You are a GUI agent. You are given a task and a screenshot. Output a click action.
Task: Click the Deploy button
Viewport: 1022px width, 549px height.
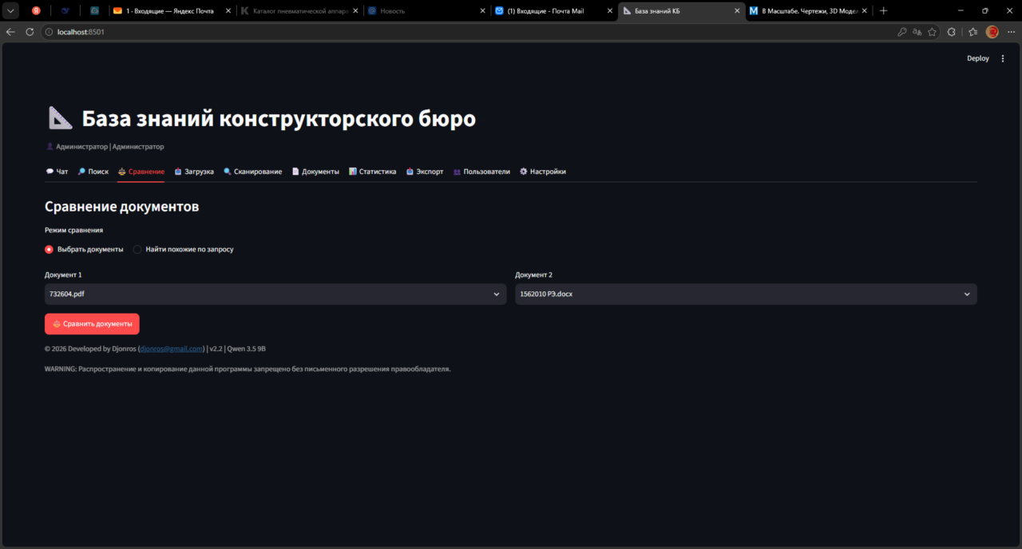coord(978,58)
